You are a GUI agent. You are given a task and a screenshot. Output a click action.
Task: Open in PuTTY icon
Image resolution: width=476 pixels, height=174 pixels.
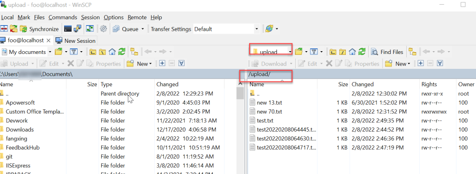click(x=78, y=29)
